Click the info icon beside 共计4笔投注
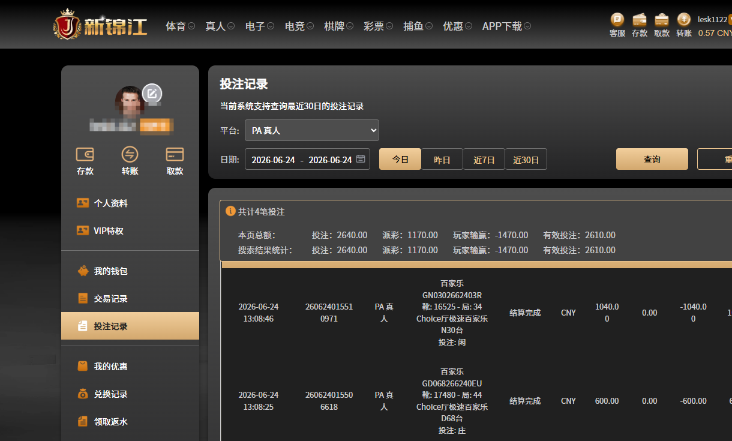 (230, 211)
